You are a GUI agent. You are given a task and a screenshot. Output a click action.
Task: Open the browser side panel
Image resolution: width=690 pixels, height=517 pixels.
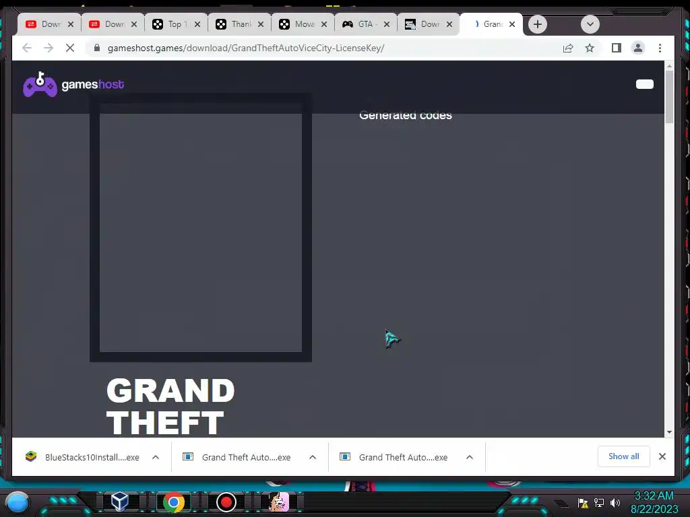point(616,48)
